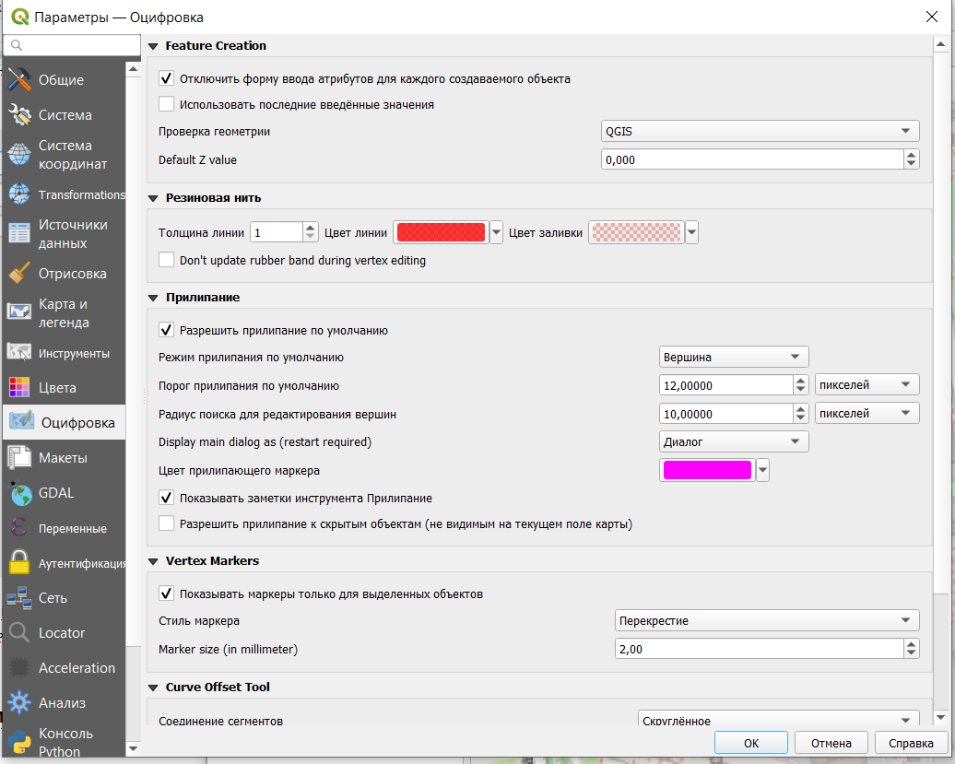Switch to Система координат tab

pyautogui.click(x=64, y=155)
